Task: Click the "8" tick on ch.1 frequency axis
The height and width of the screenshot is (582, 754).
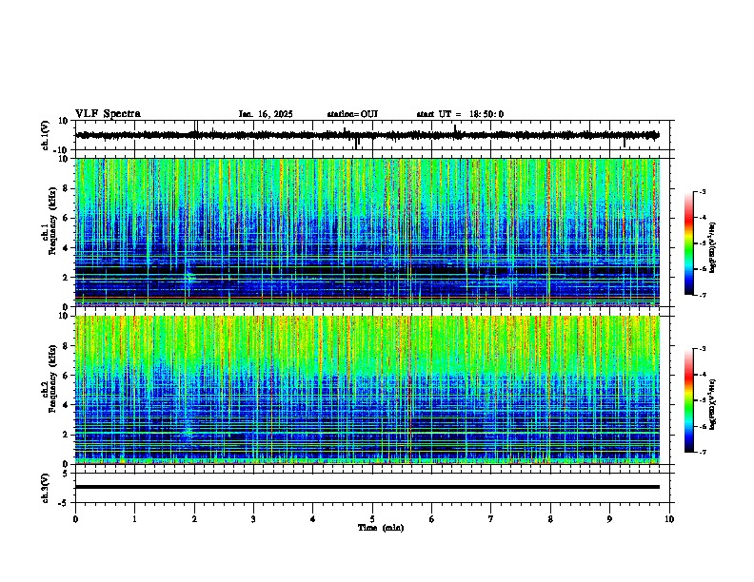Action: coord(66,188)
